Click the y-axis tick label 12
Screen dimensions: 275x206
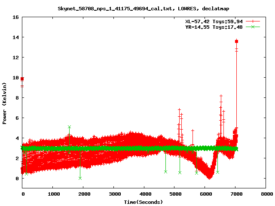coord(15,58)
